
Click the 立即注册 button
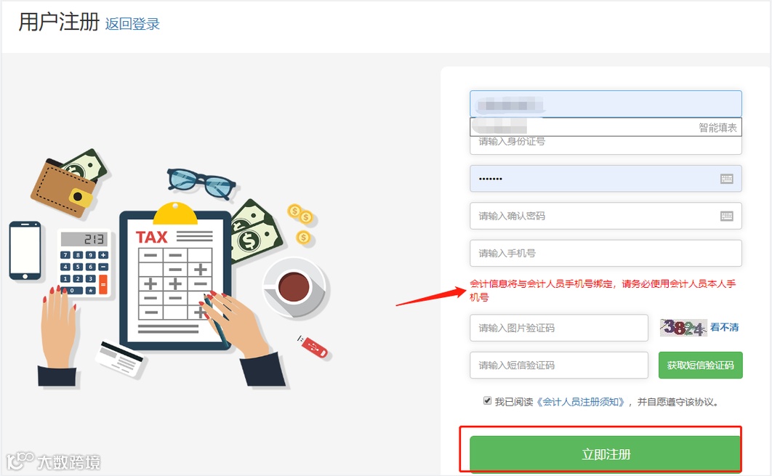coord(606,454)
